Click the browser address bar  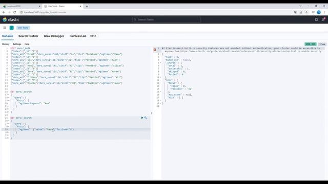click(x=155, y=12)
